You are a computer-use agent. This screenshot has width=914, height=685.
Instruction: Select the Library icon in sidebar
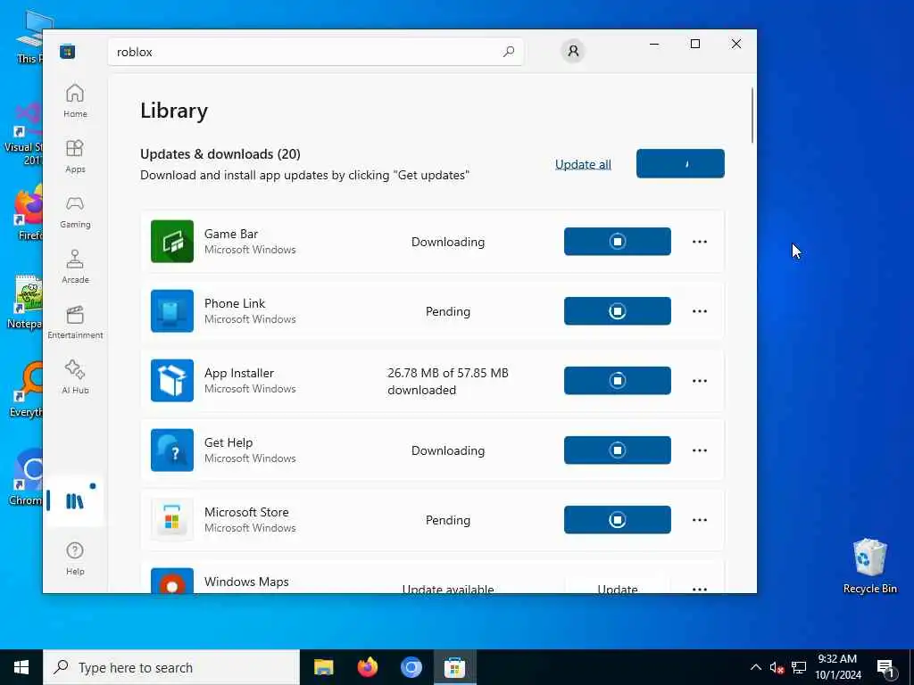(x=75, y=501)
